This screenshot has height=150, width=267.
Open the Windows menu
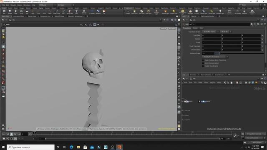(27, 5)
